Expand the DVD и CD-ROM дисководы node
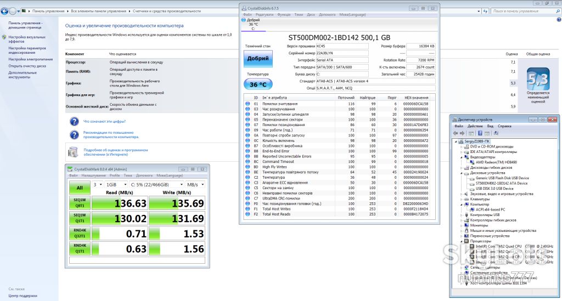This screenshot has height=301, width=562. click(462, 146)
